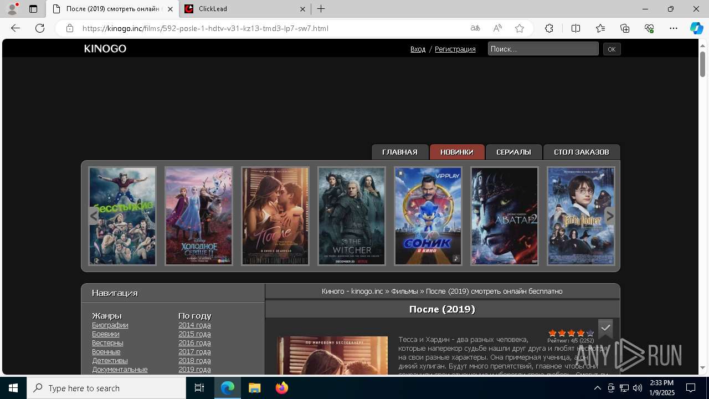Open The Witcher poster
This screenshot has width=709, height=399.
click(352, 216)
